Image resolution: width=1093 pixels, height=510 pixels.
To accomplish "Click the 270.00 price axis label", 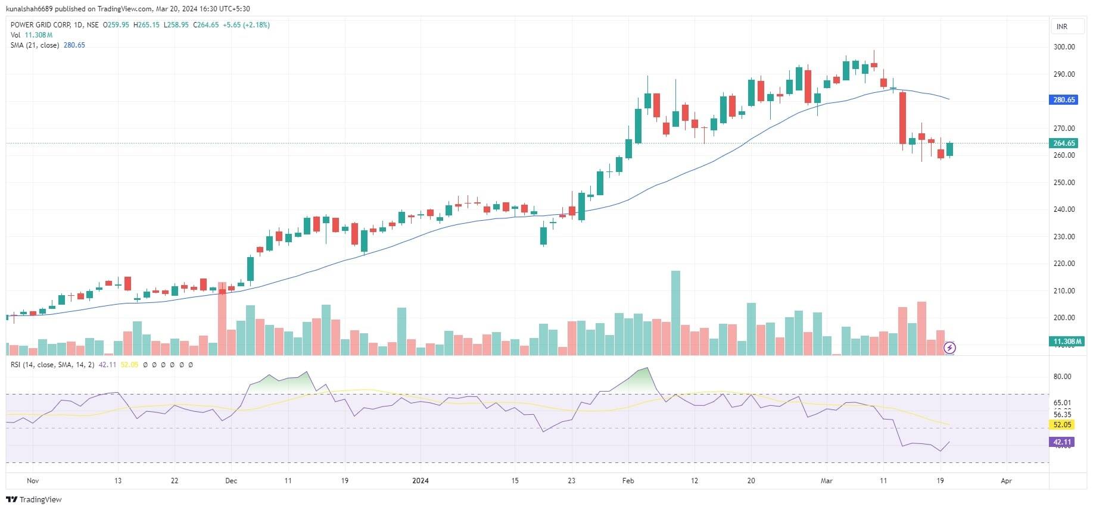I will pyautogui.click(x=1064, y=129).
